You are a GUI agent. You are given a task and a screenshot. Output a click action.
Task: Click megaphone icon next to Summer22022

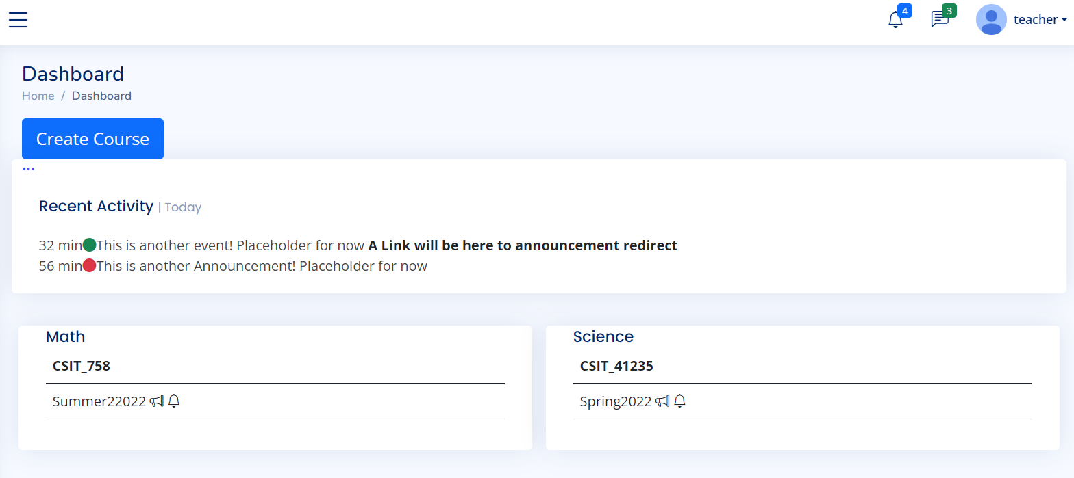click(x=157, y=401)
